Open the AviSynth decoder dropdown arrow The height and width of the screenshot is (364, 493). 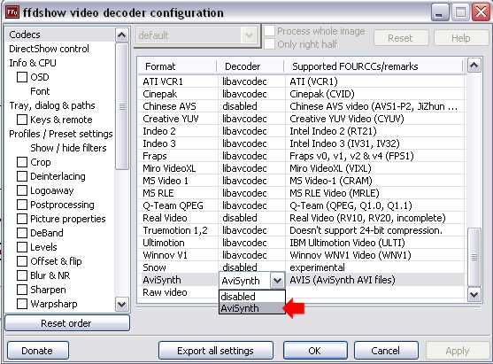(x=277, y=281)
